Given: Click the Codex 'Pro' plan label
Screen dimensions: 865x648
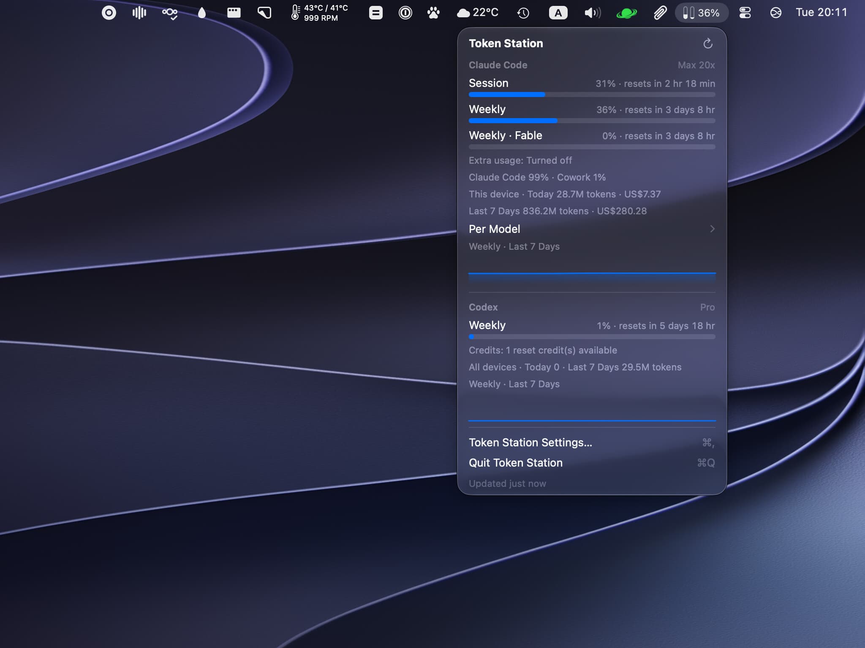Looking at the screenshot, I should point(707,308).
